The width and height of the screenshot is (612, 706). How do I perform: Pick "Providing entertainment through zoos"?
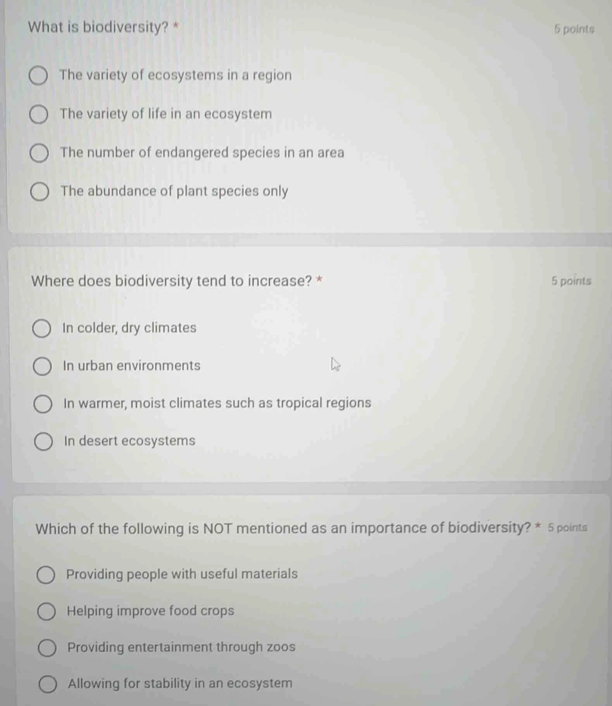46,648
